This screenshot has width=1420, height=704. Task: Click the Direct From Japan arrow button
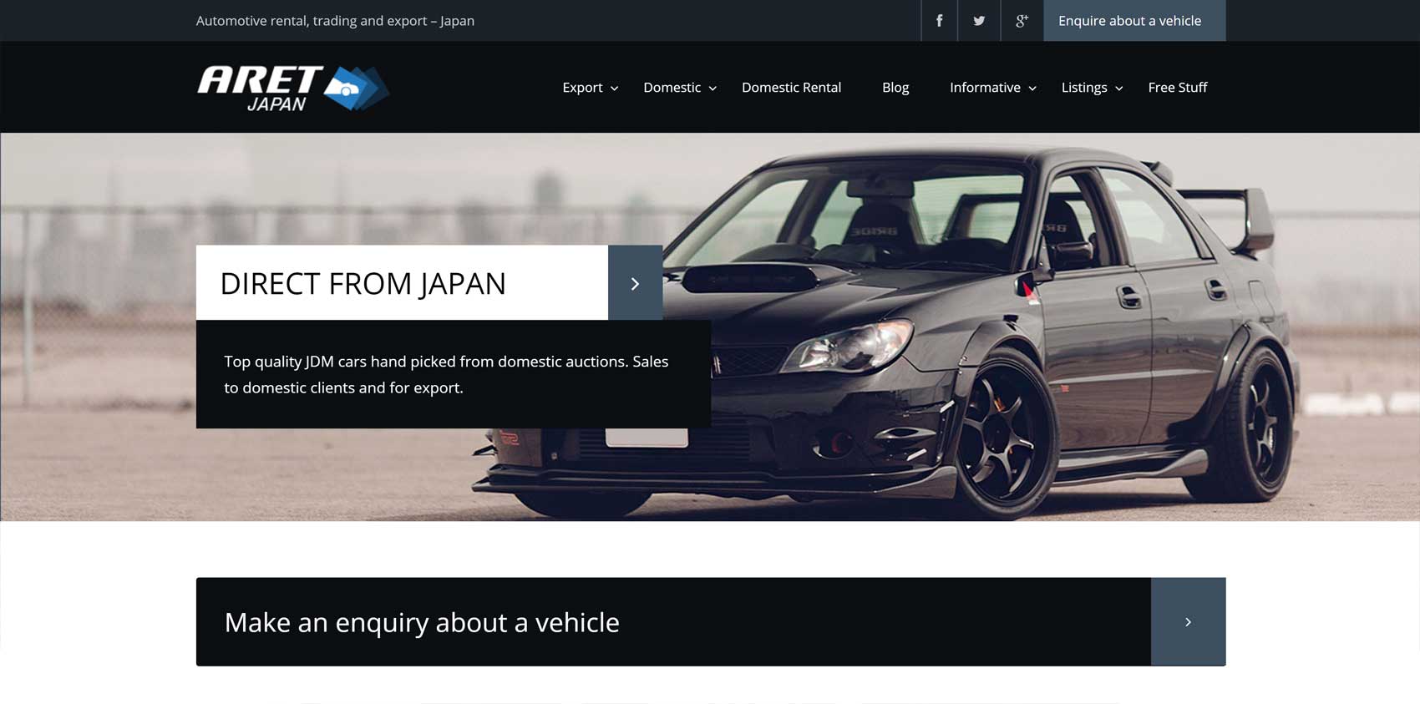635,283
